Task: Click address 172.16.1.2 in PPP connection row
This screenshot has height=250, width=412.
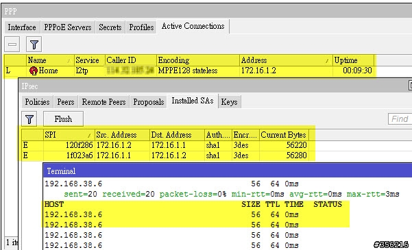Action: pos(258,71)
